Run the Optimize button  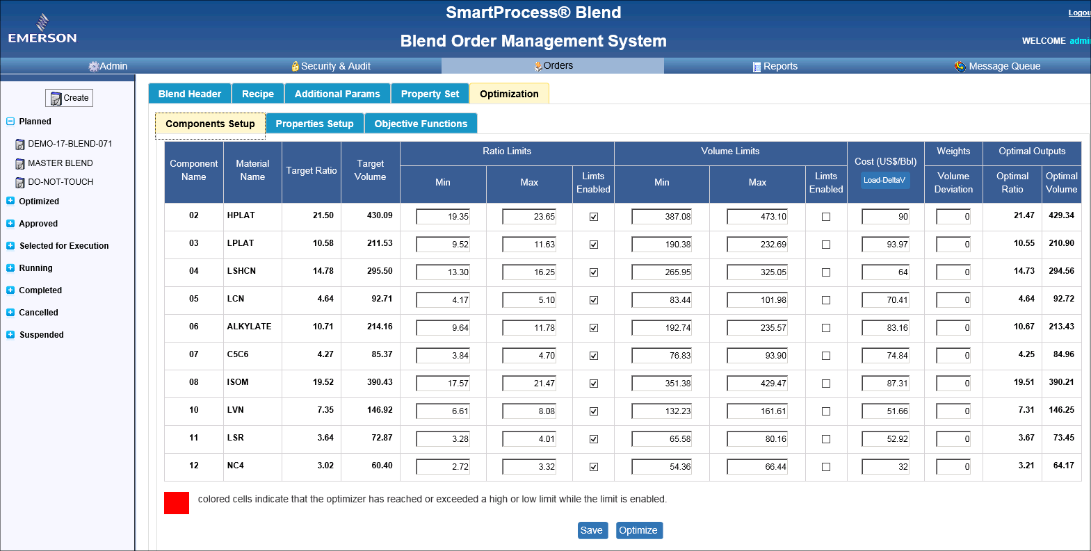coord(638,530)
